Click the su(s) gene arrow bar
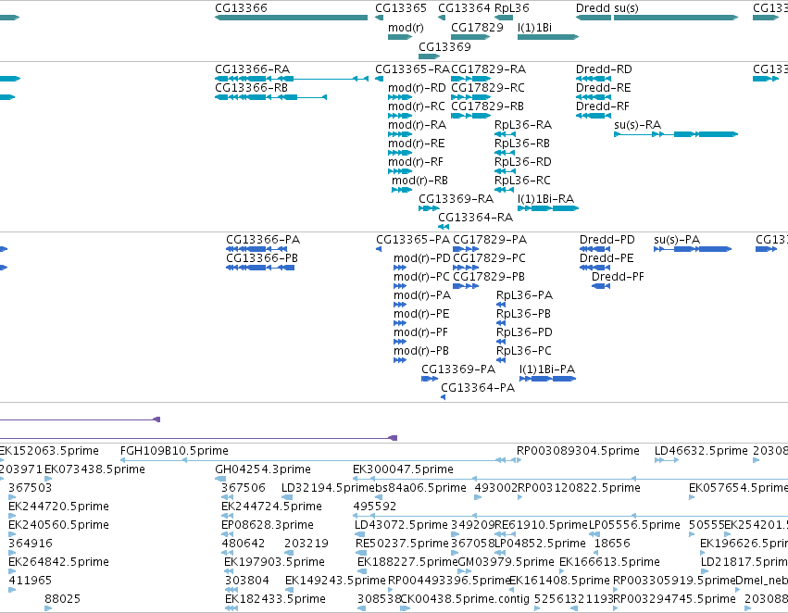Viewport: 788px width, 613px height. tap(676, 18)
